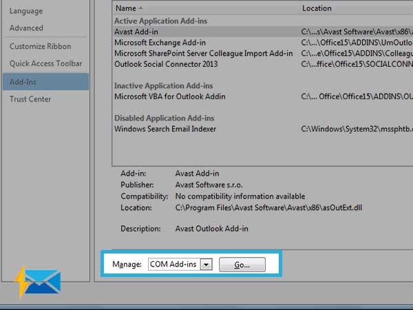The height and width of the screenshot is (310, 413).
Task: Click the No compatibility information available text
Action: (x=240, y=196)
